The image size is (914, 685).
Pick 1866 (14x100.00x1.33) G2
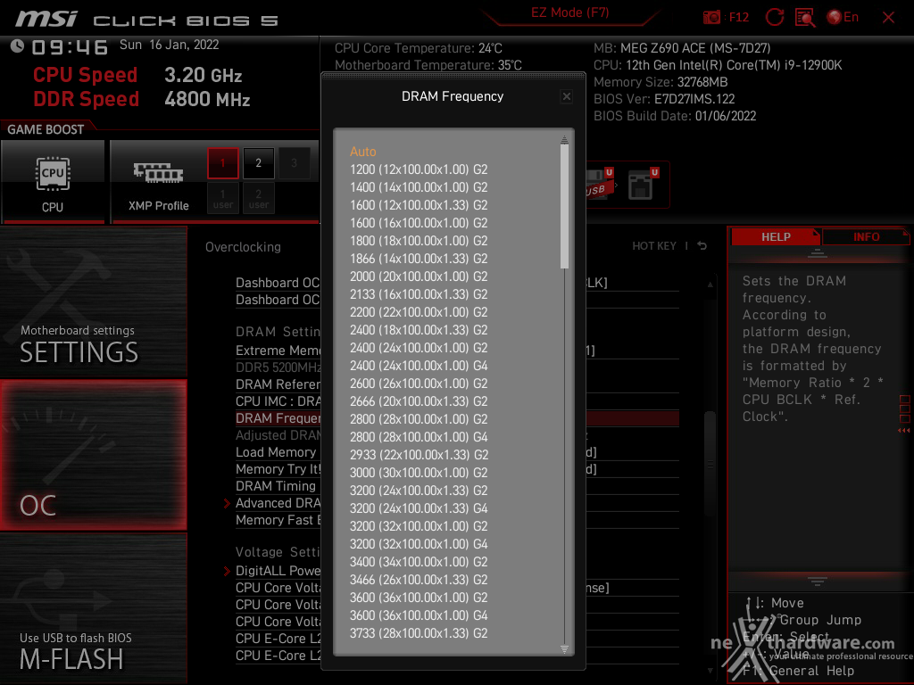(419, 259)
